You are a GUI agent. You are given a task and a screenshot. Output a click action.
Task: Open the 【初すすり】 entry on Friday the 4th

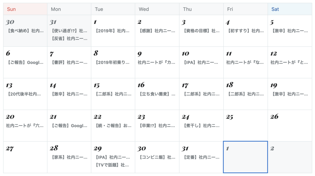tap(245, 31)
